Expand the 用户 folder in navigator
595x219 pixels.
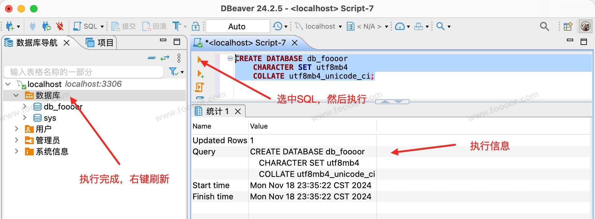(x=17, y=129)
